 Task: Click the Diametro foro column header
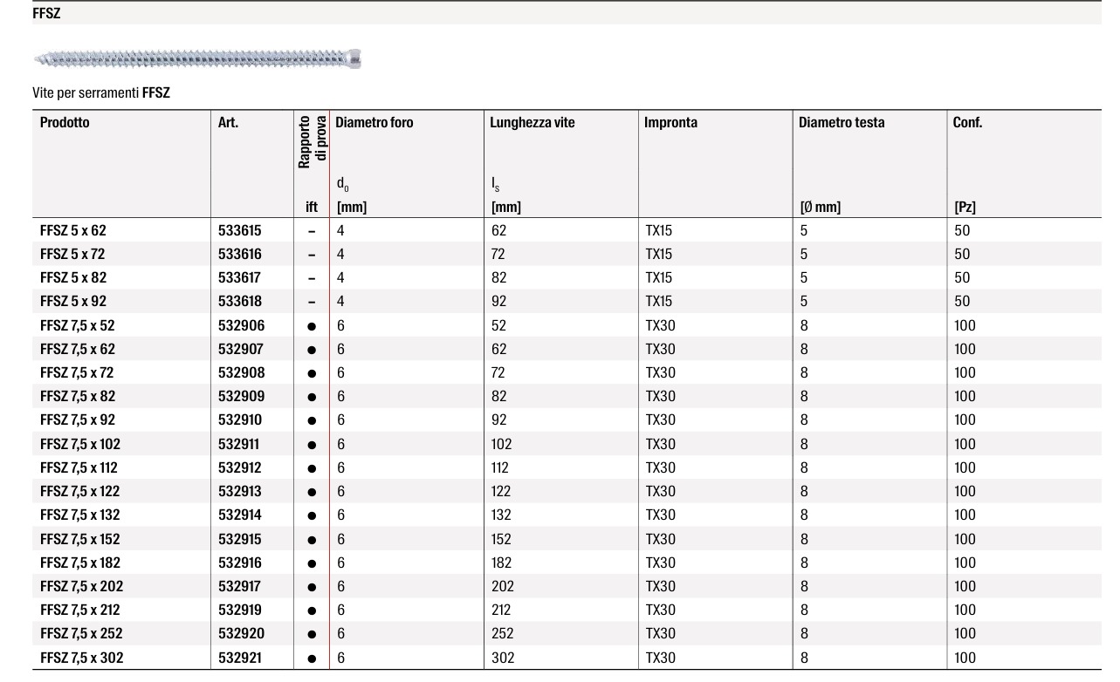click(374, 123)
